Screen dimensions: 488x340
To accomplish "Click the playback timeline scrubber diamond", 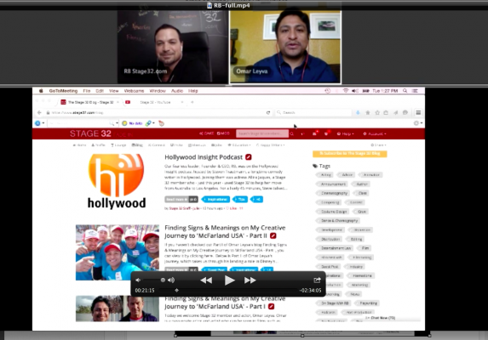I will click(177, 291).
